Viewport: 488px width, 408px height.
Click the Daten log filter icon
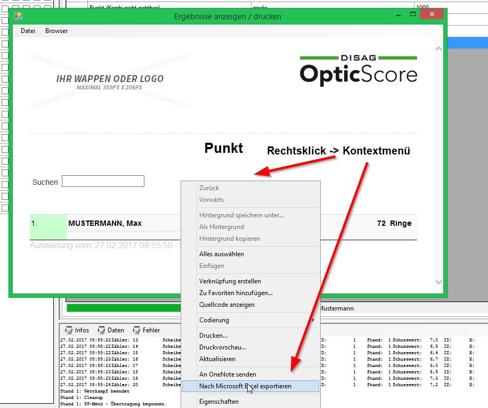tap(102, 330)
